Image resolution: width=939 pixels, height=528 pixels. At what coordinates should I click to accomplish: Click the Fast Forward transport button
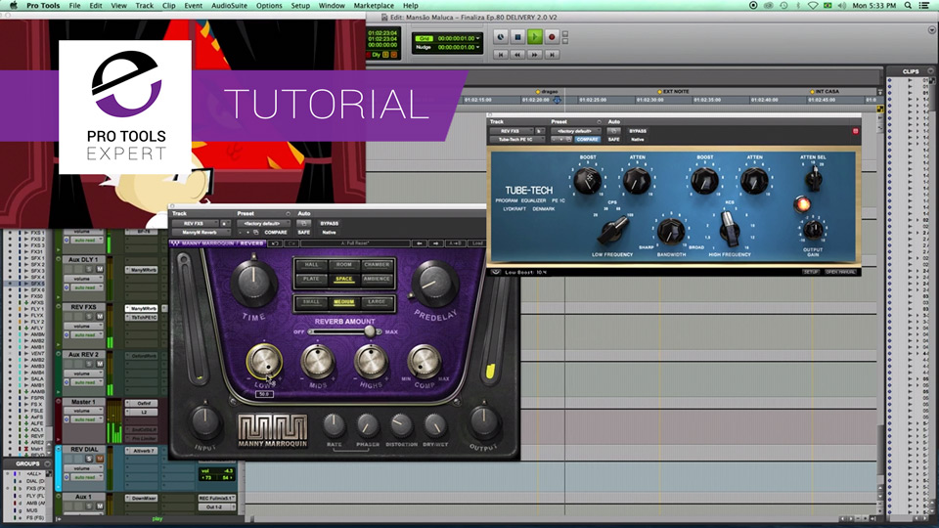tap(535, 55)
